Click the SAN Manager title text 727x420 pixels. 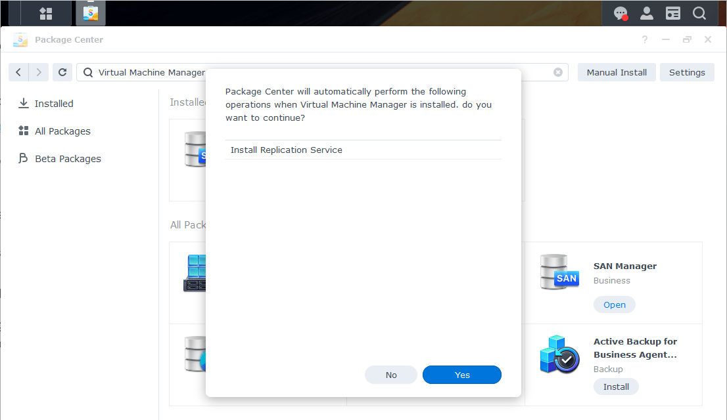(x=624, y=266)
